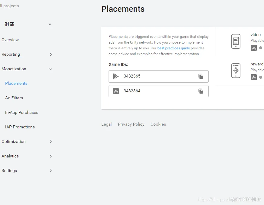
Task: Open the rewarded placement name
Action: [x=257, y=64]
